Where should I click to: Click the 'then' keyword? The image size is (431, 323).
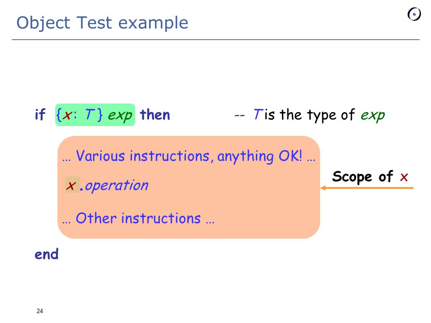click(155, 114)
